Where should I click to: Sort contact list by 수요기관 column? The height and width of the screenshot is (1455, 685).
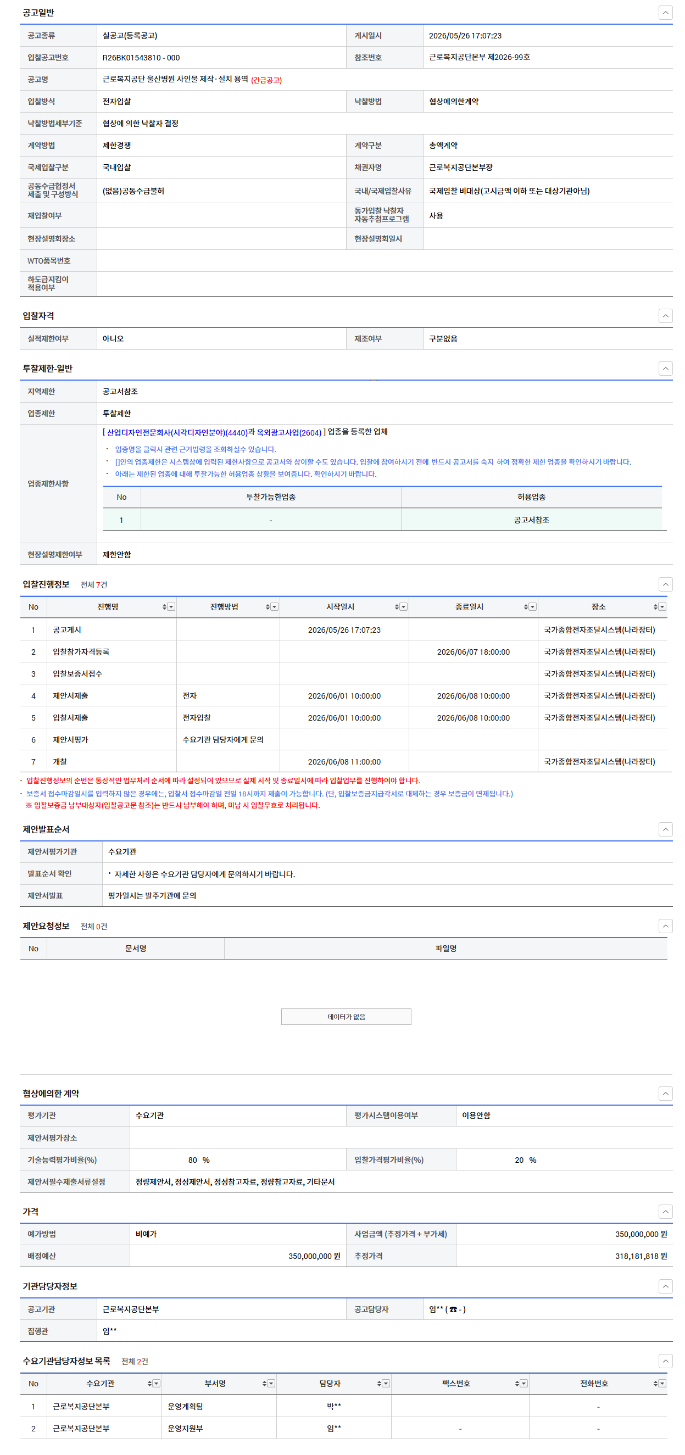click(149, 1383)
